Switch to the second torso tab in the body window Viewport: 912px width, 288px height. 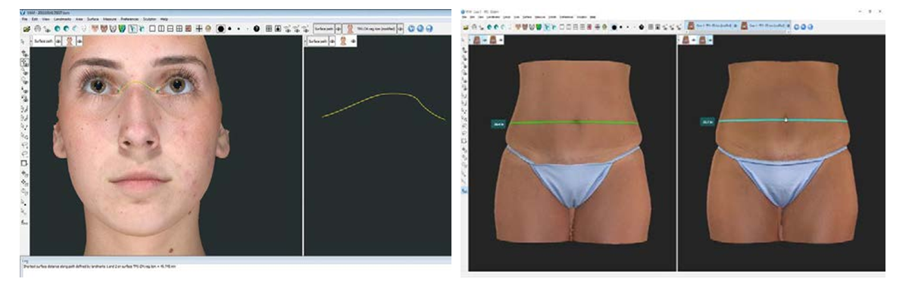pos(765,26)
